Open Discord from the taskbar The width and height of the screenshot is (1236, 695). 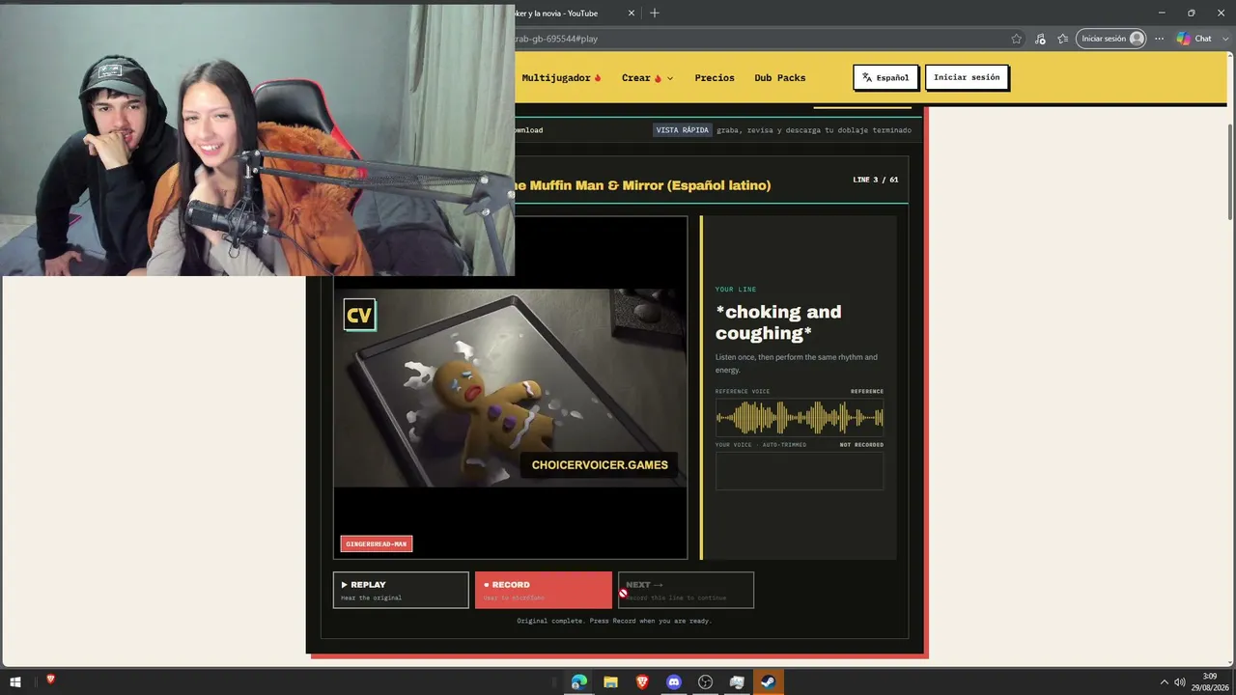(x=674, y=682)
